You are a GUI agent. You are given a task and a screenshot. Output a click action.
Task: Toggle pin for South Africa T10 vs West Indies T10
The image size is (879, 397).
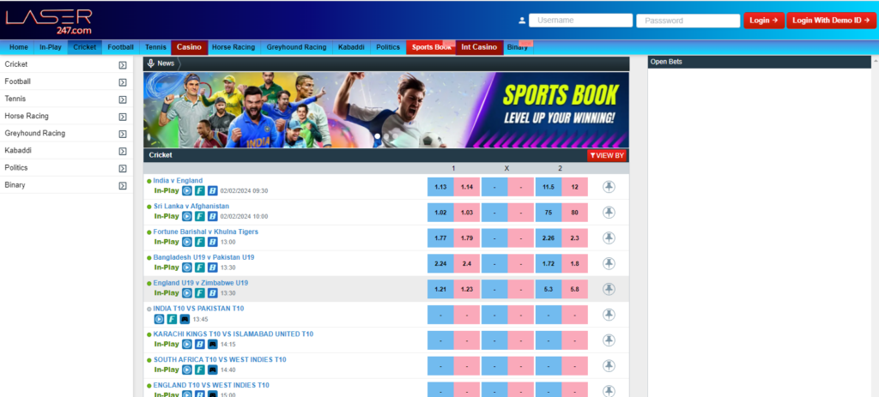609,365
